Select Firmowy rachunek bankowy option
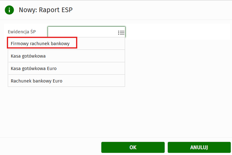Image resolution: width=232 pixels, height=155 pixels. [x=40, y=44]
